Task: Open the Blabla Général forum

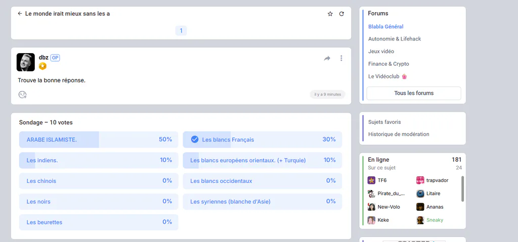Action: coord(386,26)
